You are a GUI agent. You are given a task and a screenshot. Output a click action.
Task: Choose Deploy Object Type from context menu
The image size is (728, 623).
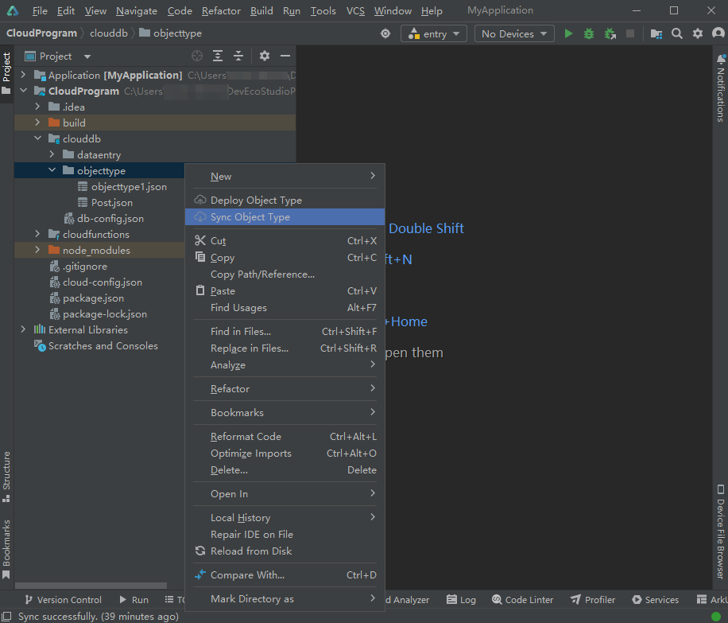pos(256,201)
